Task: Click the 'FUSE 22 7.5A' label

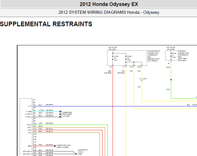Action: [x=129, y=58]
